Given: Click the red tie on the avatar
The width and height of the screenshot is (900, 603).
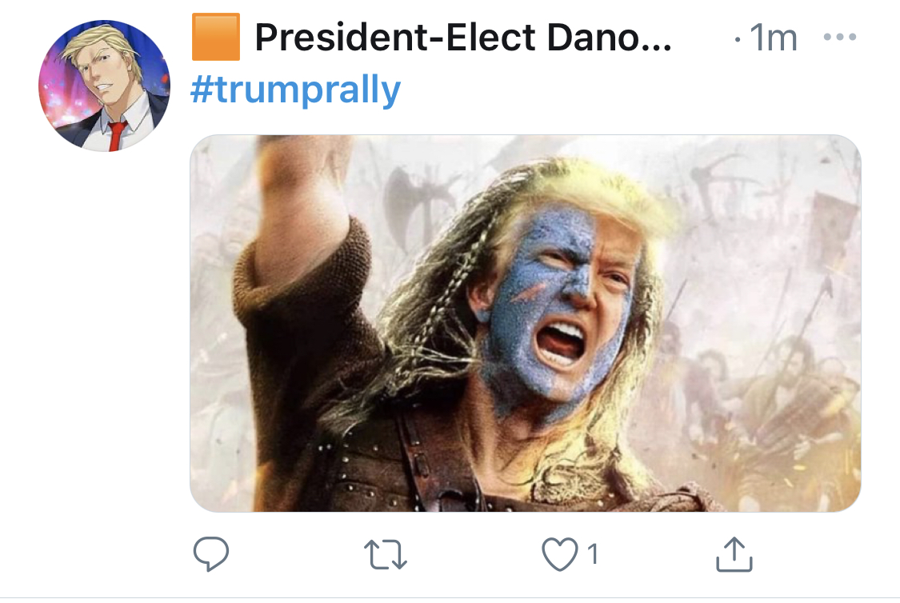Looking at the screenshot, I should pyautogui.click(x=117, y=136).
